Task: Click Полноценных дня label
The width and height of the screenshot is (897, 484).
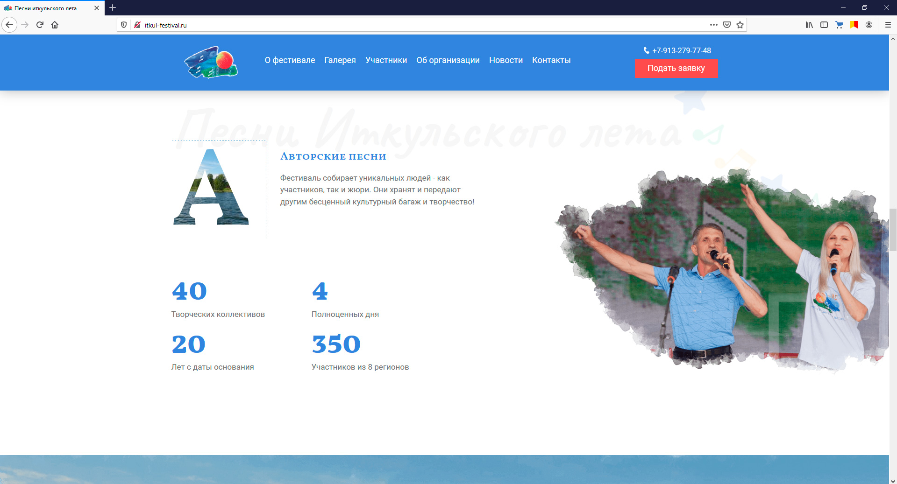Action: tap(345, 315)
